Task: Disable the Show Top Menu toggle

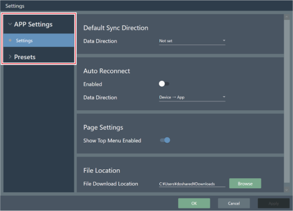Action: coord(165,140)
